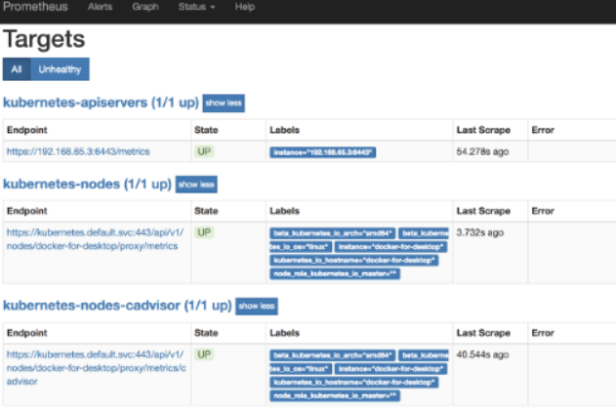Click the 3.732s ago last scrape value
616x412 pixels.
[x=479, y=232]
